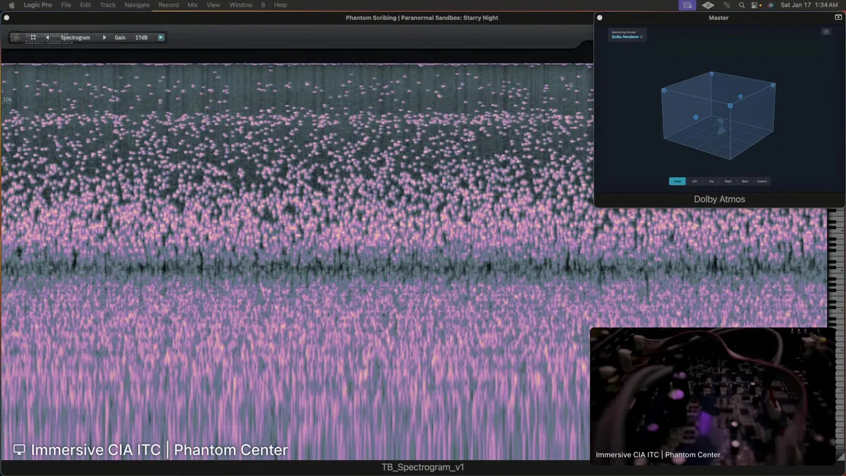Screen dimensions: 846x476
Task: Click the speaker node on the left wall
Action: 695,118
